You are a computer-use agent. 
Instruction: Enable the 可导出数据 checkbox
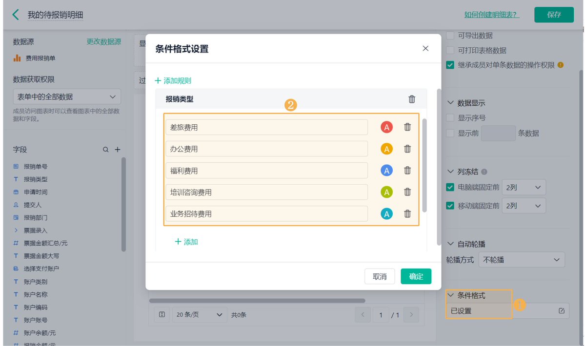pos(450,36)
